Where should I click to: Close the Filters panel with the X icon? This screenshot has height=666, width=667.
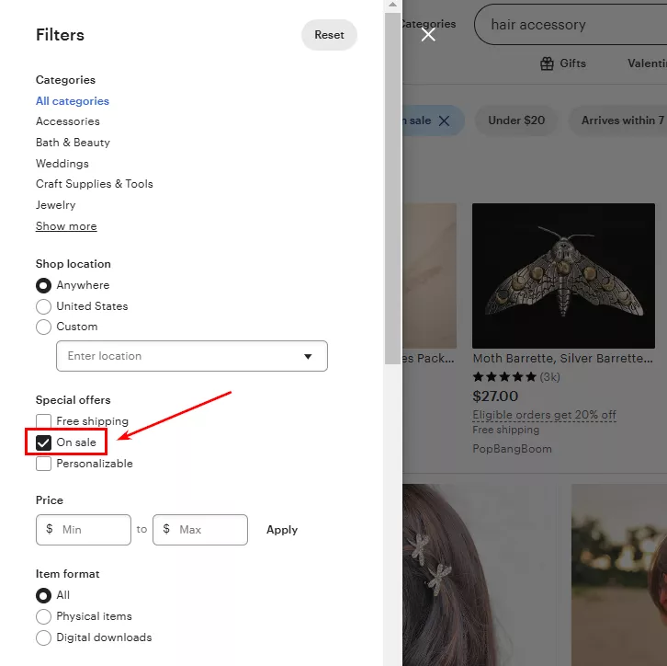428,34
